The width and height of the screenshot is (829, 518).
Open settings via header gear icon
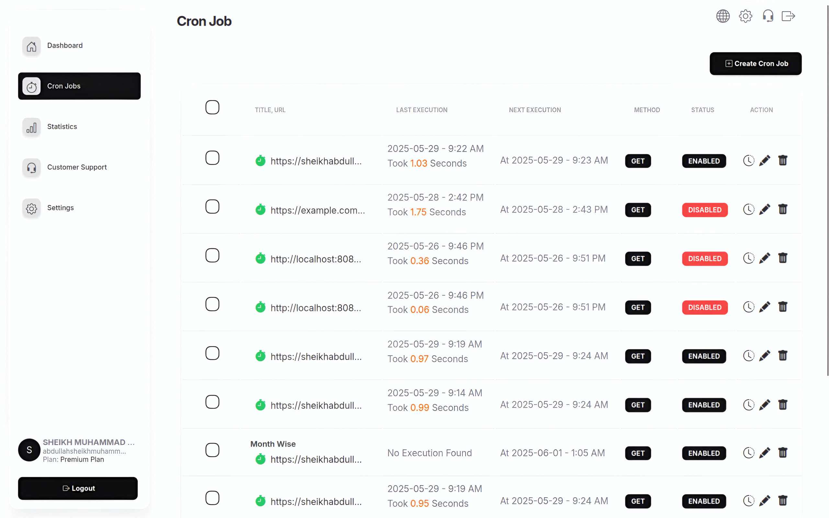(745, 16)
